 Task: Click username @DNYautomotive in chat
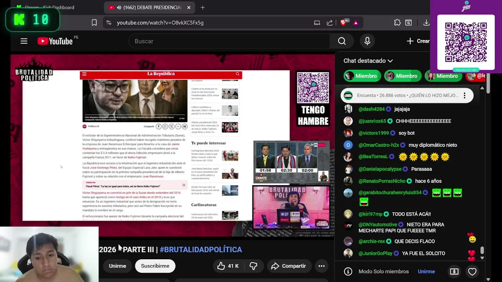378,225
